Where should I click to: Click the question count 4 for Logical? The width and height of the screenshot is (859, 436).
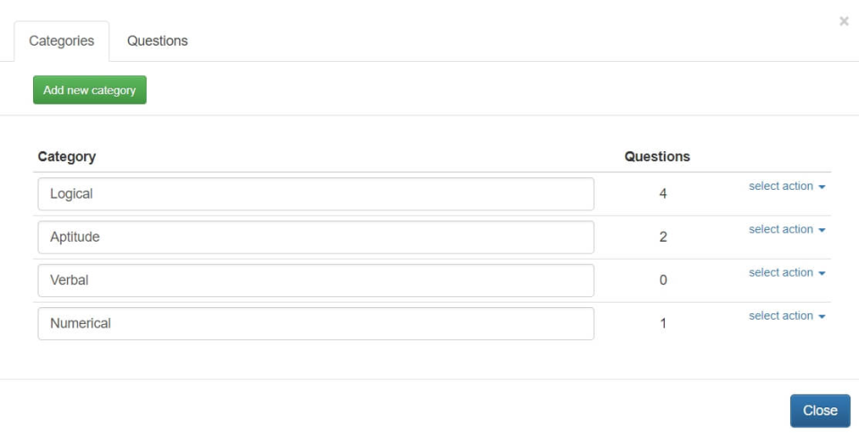pyautogui.click(x=663, y=194)
